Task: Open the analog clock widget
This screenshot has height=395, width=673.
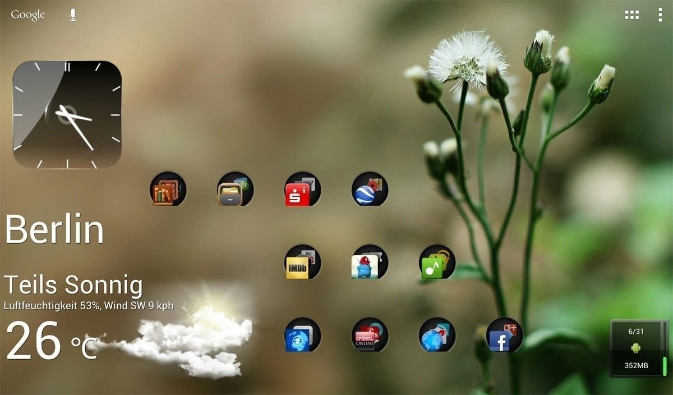Action: point(67,114)
